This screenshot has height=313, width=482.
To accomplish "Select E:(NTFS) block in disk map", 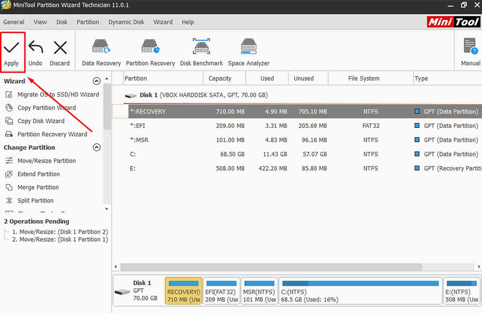I will point(462,291).
